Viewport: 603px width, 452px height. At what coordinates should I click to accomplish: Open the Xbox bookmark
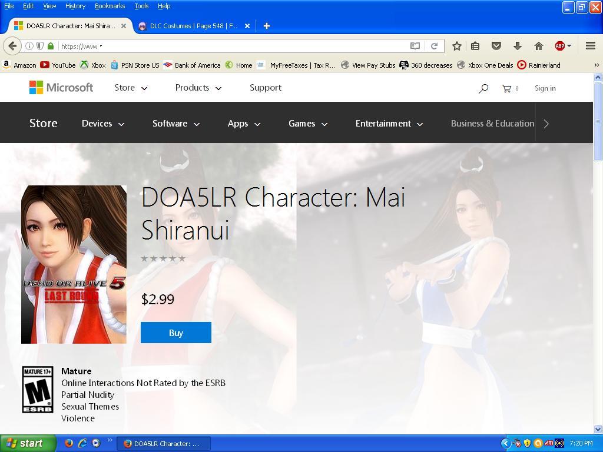[92, 65]
